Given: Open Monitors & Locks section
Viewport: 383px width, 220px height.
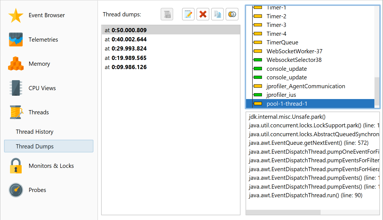Looking at the screenshot, I should click(x=51, y=166).
